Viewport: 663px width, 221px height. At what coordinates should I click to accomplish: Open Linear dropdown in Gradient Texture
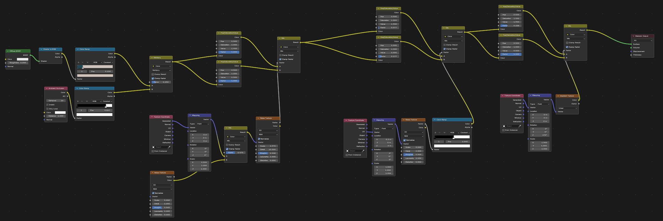coord(568,108)
